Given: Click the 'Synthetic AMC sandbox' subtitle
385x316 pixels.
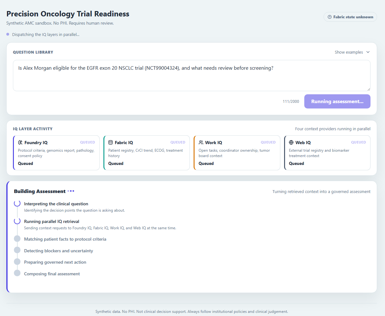Looking at the screenshot, I should point(60,23).
